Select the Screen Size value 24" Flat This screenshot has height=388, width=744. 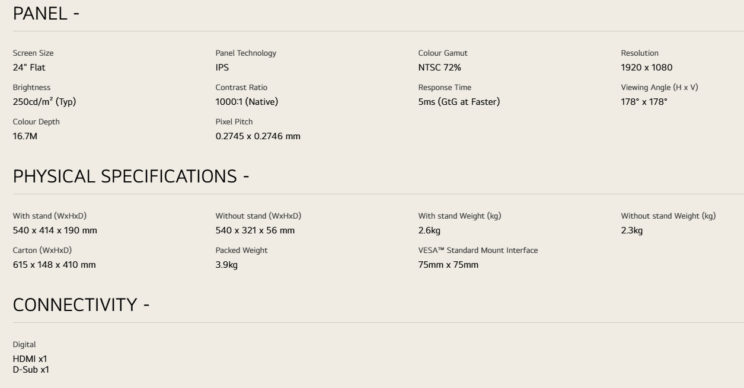(29, 68)
